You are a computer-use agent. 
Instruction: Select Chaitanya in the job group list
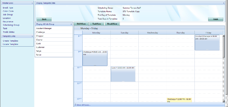54,32
